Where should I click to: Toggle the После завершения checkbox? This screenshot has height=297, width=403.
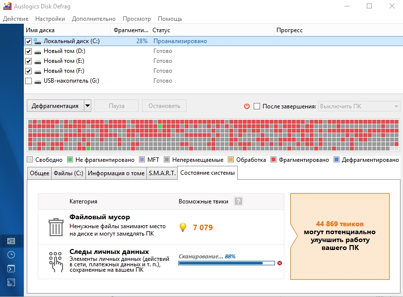[x=257, y=106]
